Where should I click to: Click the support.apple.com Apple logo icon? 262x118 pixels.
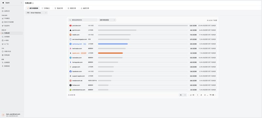tap(70, 76)
